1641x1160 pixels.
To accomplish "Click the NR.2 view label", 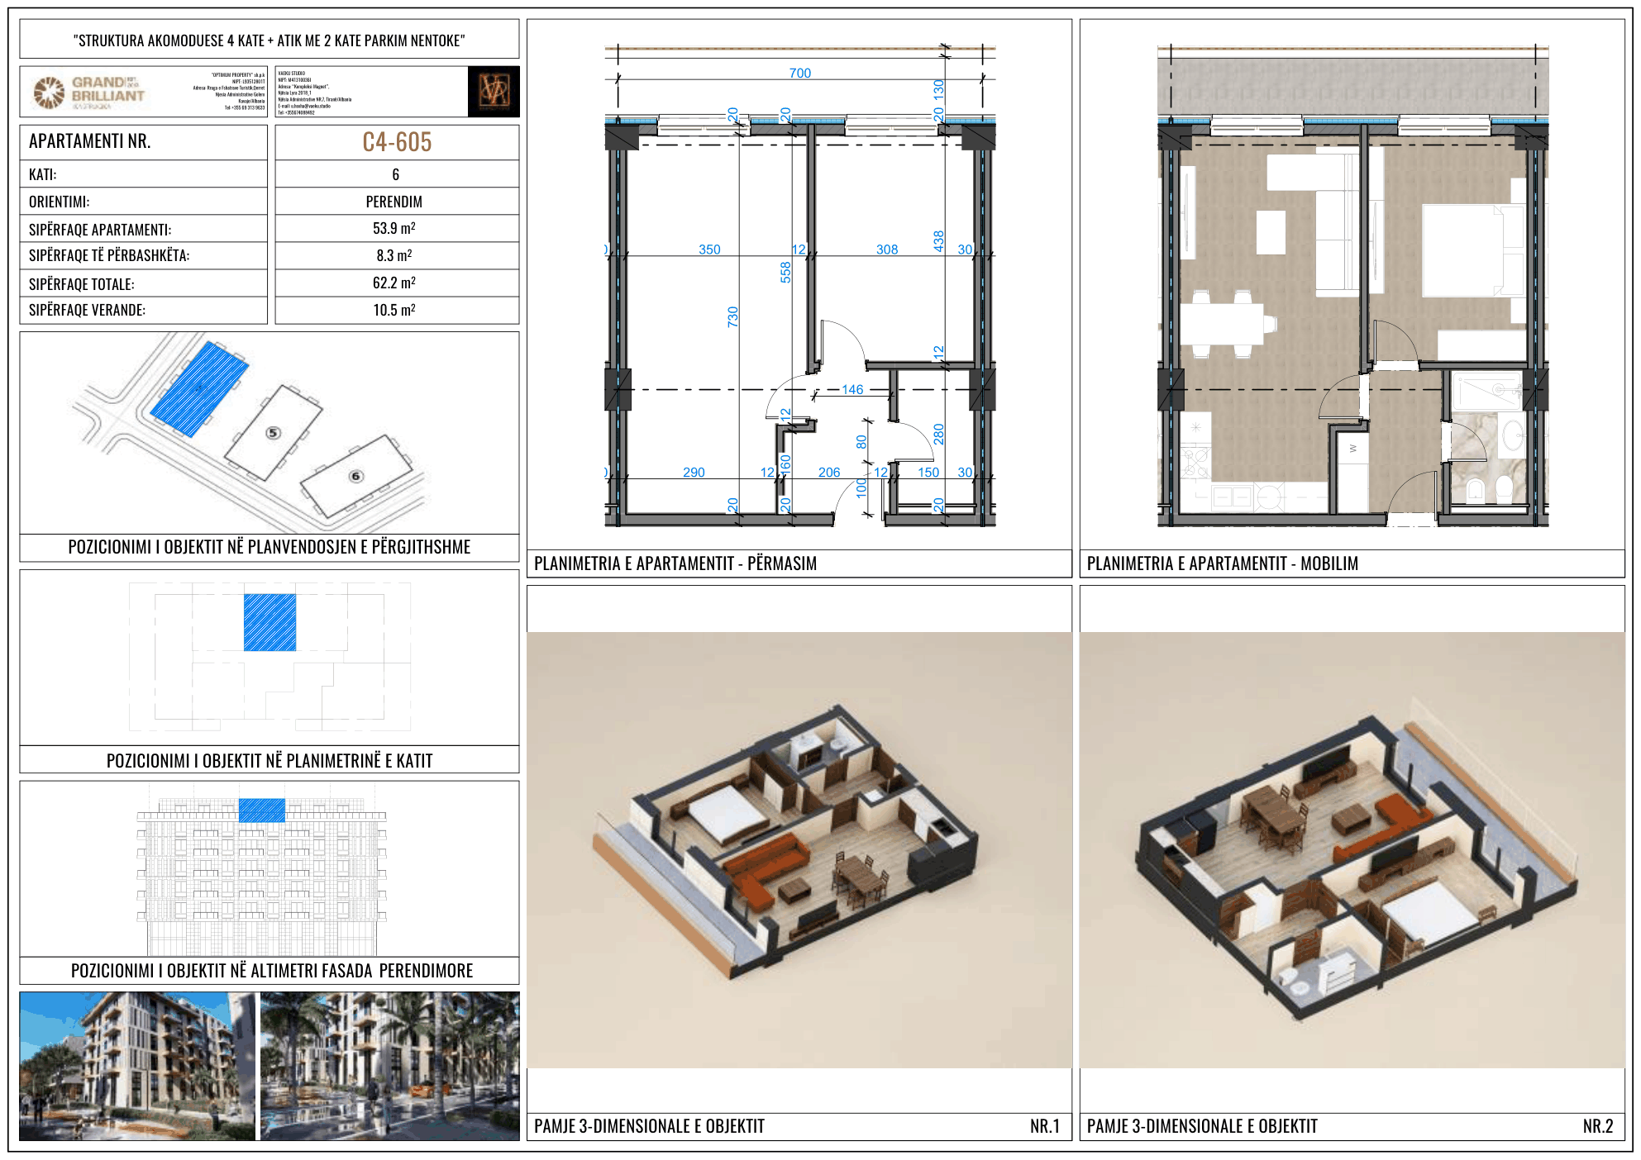I will pos(1598,1126).
